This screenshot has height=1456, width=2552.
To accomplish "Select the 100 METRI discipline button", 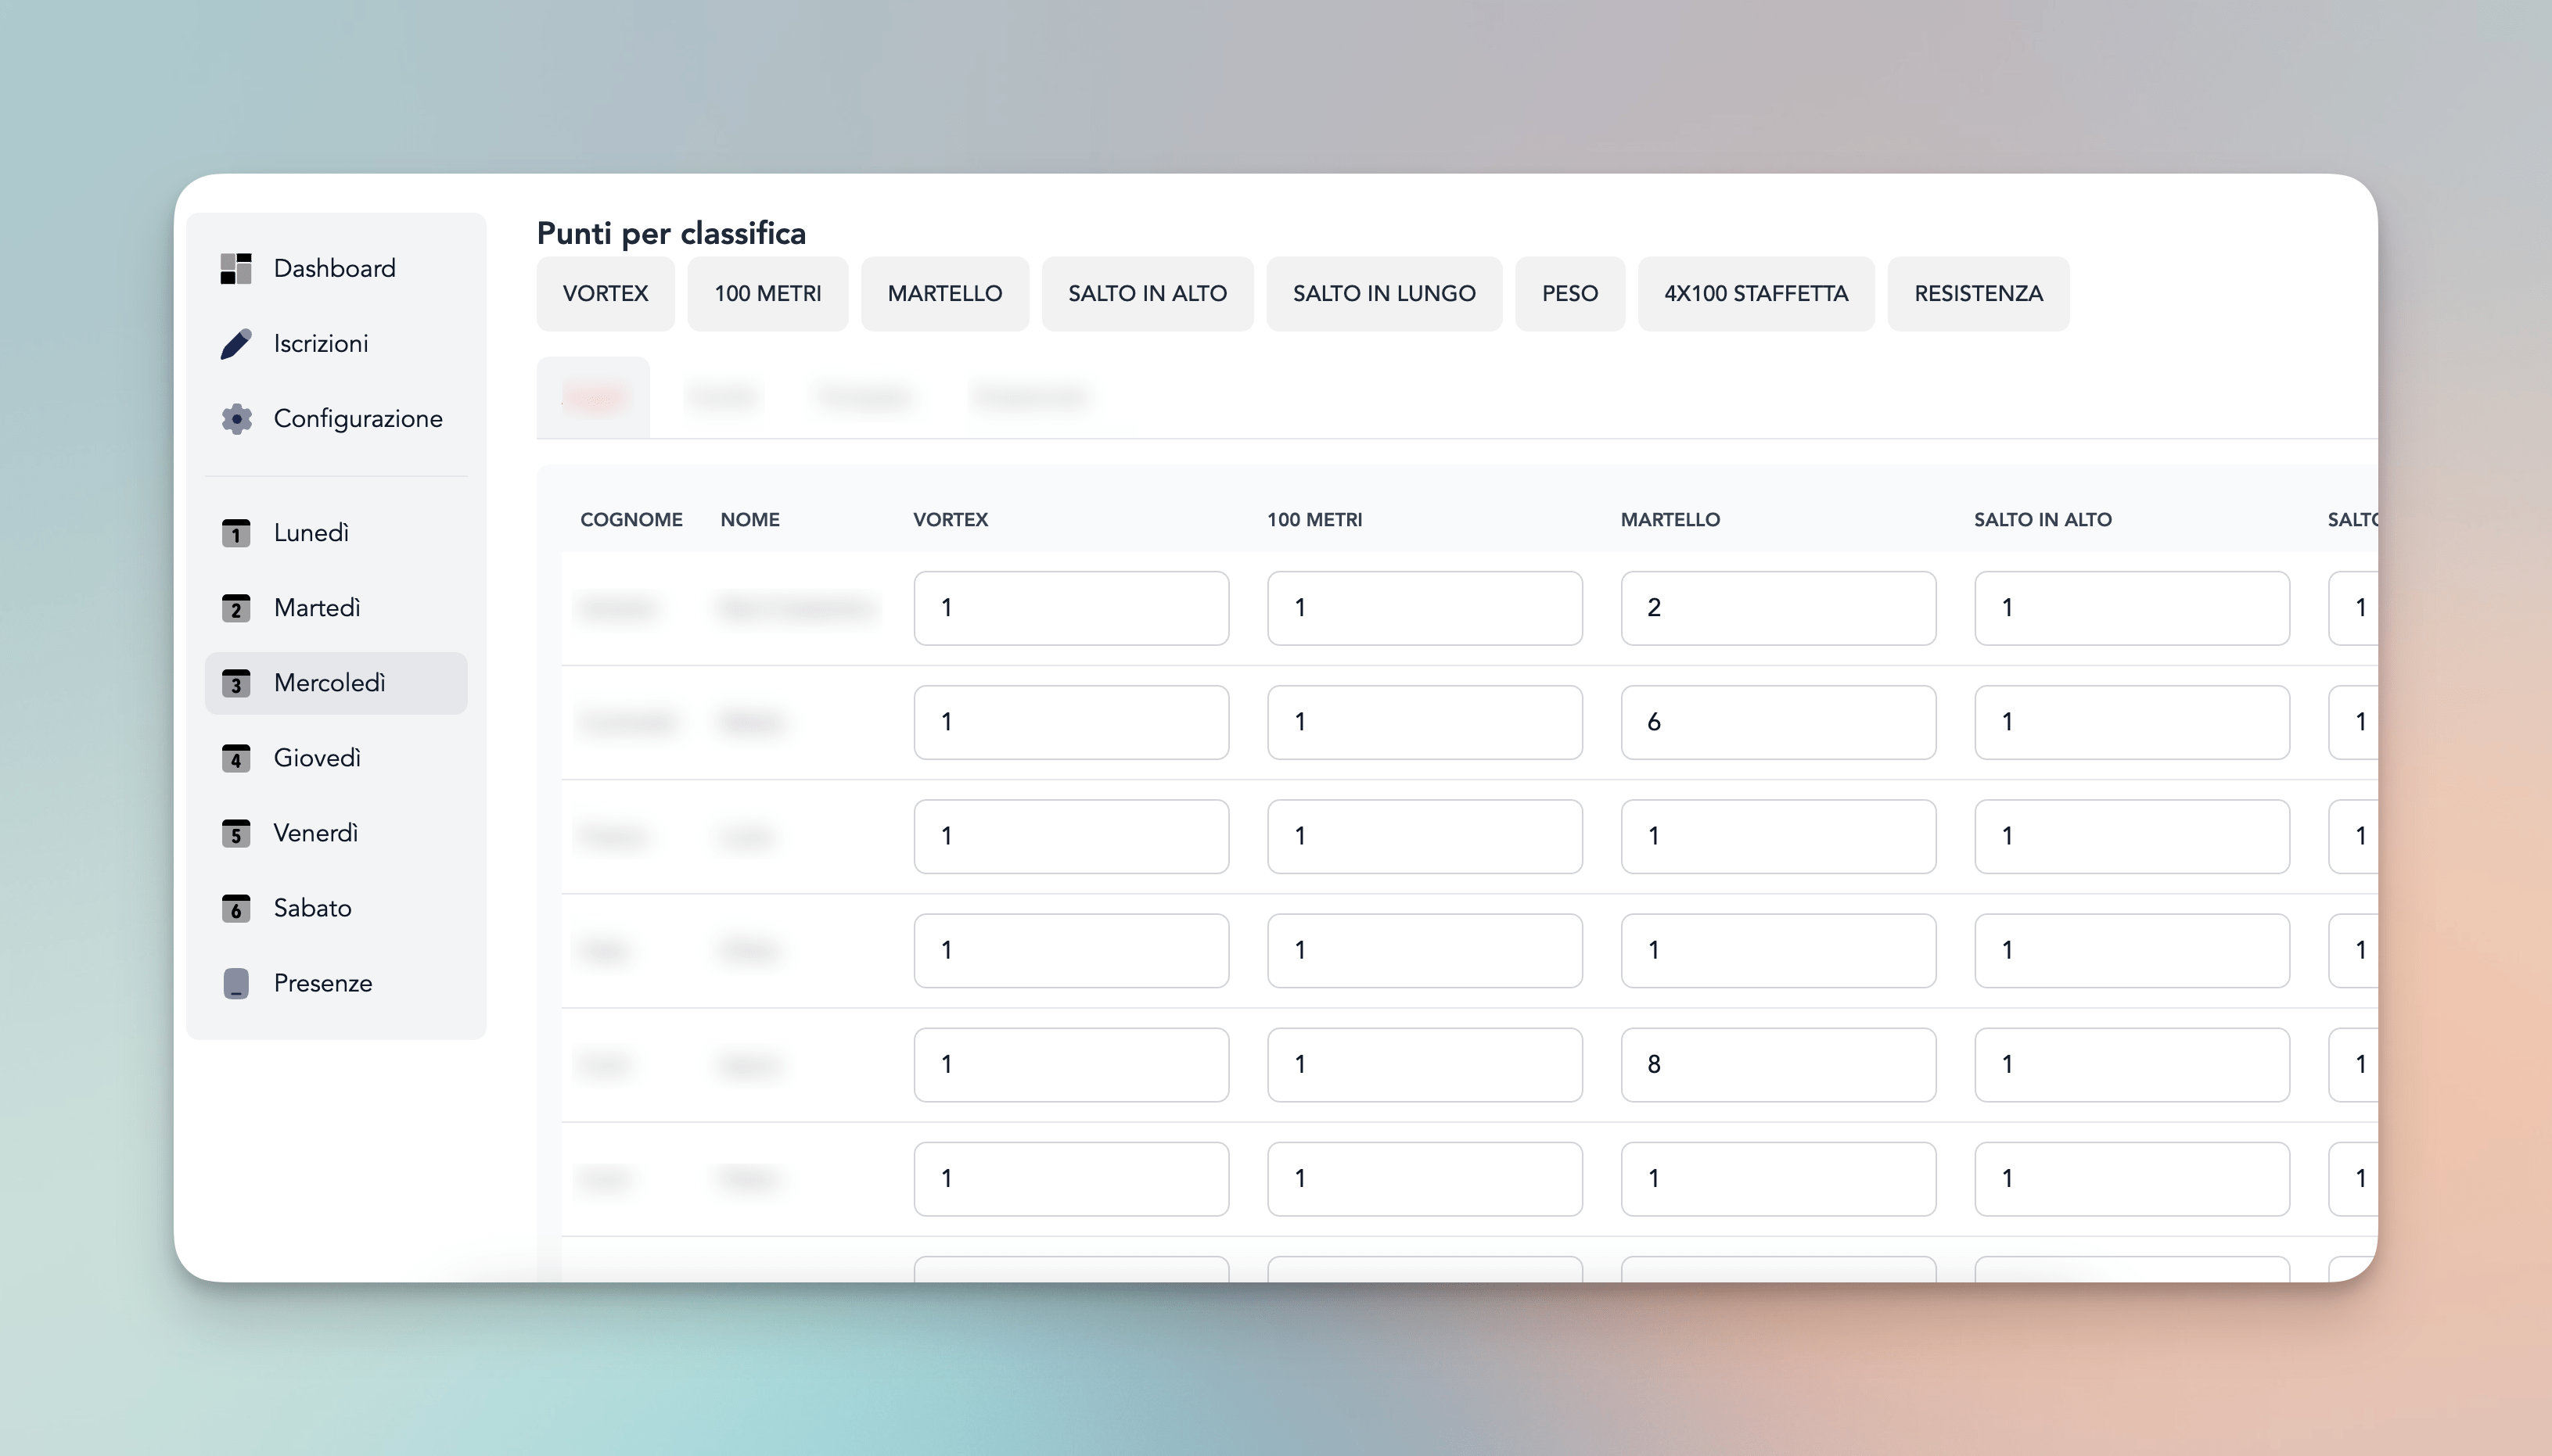I will point(767,293).
